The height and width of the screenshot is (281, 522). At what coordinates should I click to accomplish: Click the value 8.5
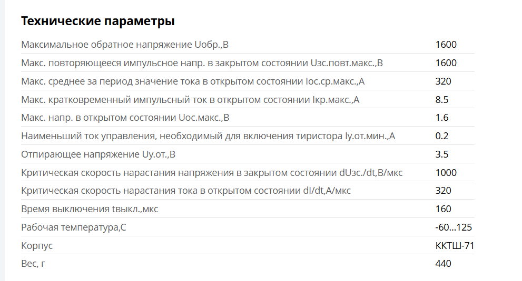click(x=442, y=100)
